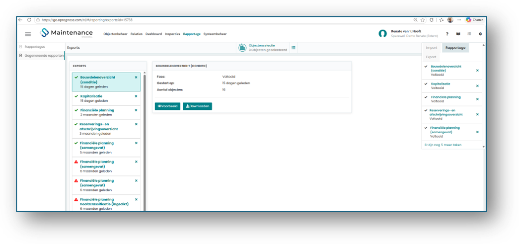Click the browser refresh icon

tap(29, 20)
